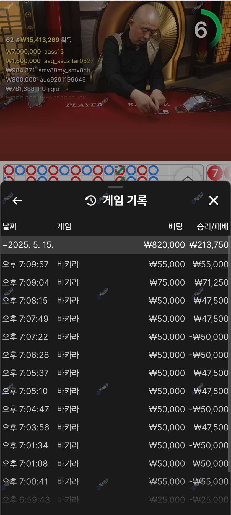
Task: Tap the ₩15,413,269 total winnings header
Action: pos(40,40)
